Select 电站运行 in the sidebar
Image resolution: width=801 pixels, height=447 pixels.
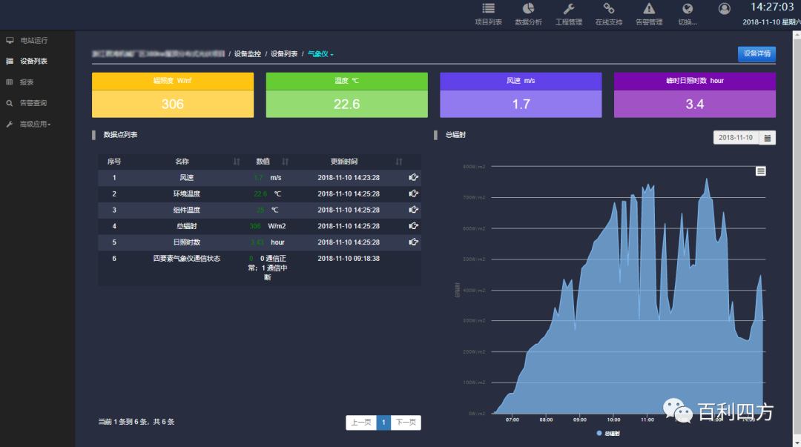pyautogui.click(x=33, y=40)
